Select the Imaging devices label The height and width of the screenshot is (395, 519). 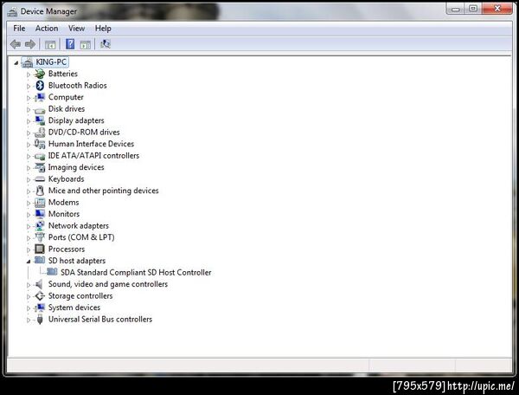tap(76, 167)
